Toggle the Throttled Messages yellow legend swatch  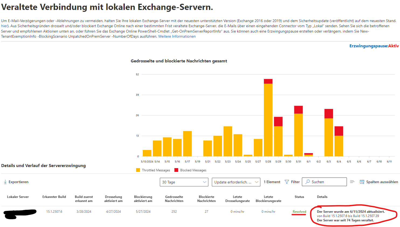(138, 170)
